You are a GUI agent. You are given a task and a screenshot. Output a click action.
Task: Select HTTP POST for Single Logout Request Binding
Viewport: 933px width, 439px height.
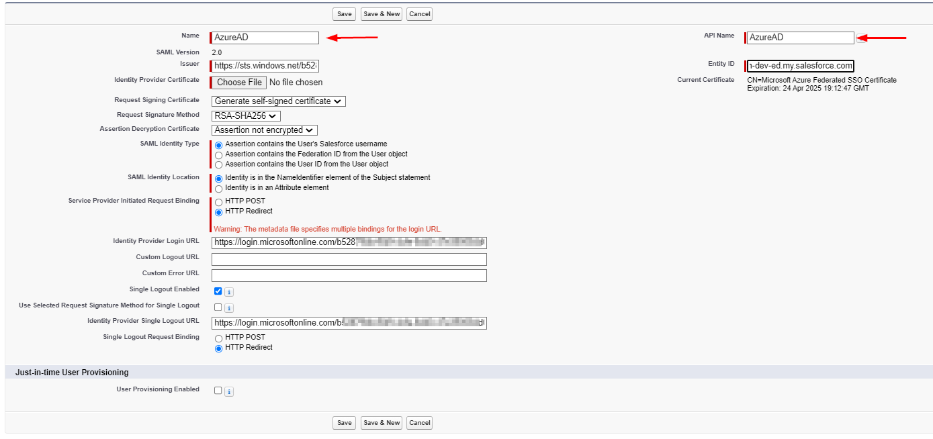[218, 338]
